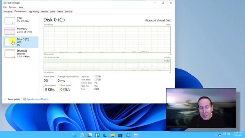The width and height of the screenshot is (245, 138).
Task: Switch to the Processes tab
Action: tap(8, 11)
